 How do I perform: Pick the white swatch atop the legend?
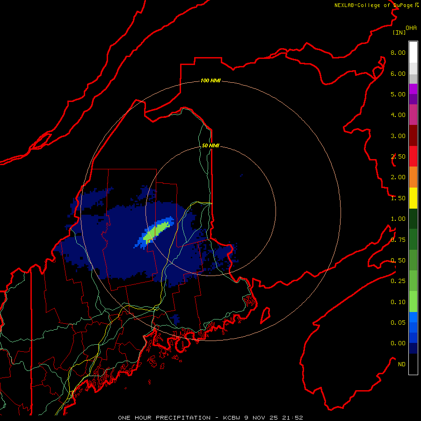tap(413, 52)
